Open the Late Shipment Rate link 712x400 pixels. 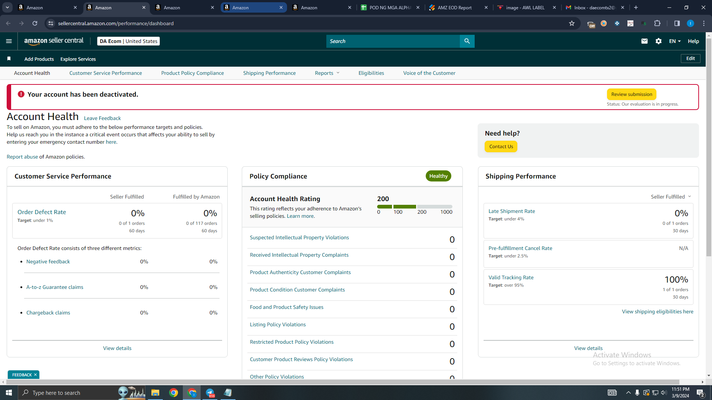point(512,211)
